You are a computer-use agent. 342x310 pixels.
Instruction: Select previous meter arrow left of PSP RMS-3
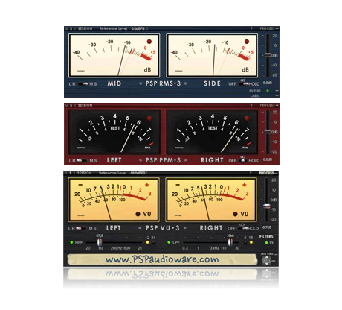click(141, 83)
